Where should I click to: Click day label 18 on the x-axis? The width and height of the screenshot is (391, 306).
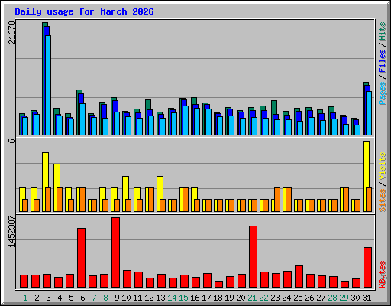(x=218, y=298)
